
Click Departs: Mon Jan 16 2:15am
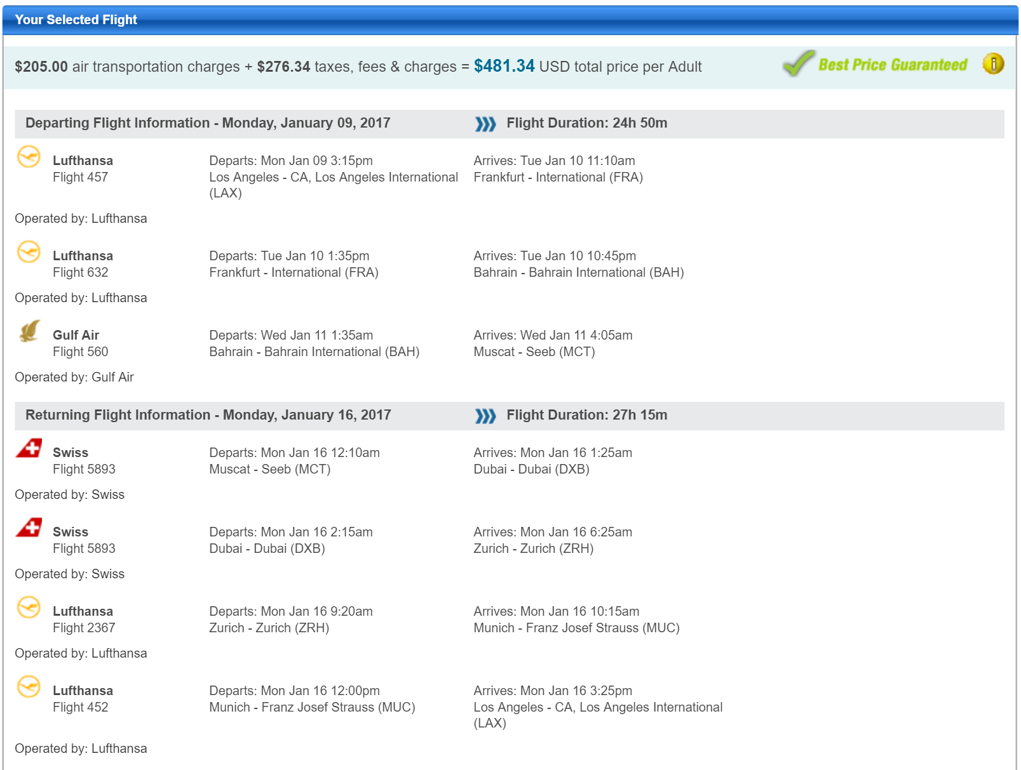coord(291,532)
